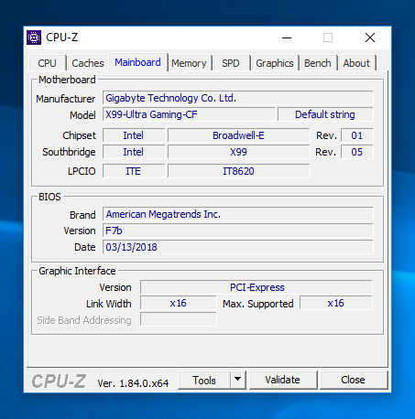Click the BIOS version F7b field

[237, 231]
